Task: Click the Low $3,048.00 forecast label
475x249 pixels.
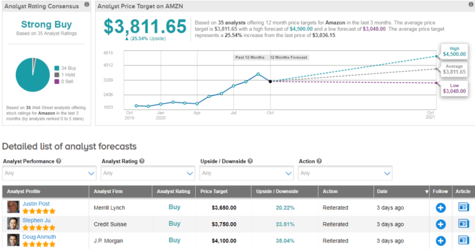Action: point(454,89)
